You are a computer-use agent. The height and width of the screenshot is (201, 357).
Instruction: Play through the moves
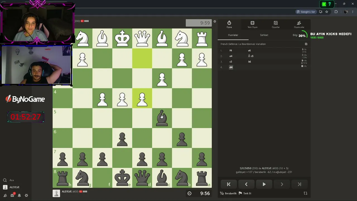tap(264, 184)
